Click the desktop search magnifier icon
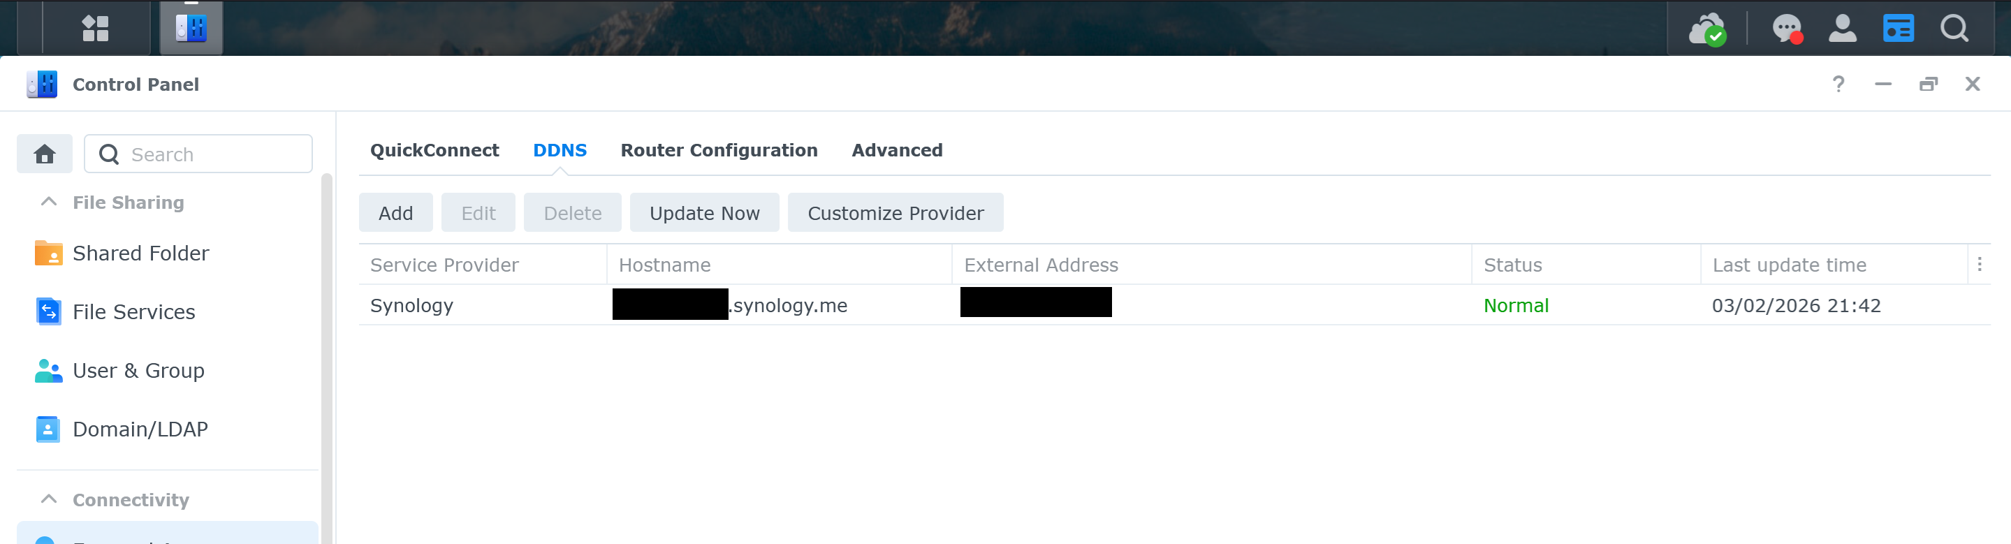Image resolution: width=2011 pixels, height=544 pixels. 1954,29
